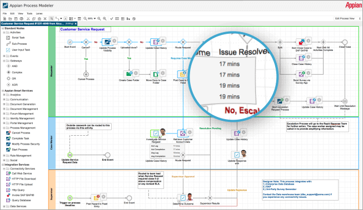Viewport: 363px width, 210px height.
Task: Expand the Analytics folder
Action: pos(4,95)
